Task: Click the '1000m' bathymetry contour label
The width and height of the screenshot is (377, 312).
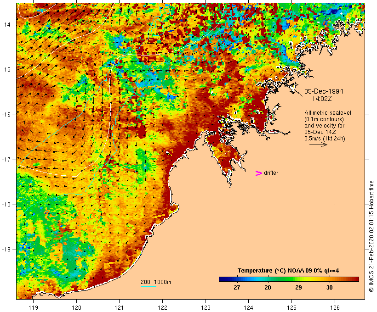Action: [x=163, y=282]
